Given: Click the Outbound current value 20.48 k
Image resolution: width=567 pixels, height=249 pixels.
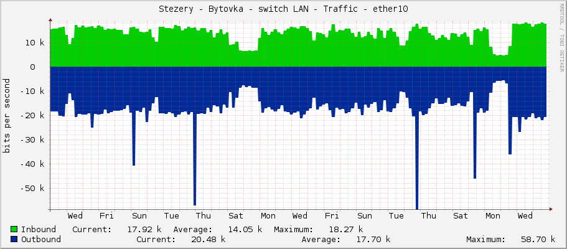Looking at the screenshot, I should pos(209,239).
